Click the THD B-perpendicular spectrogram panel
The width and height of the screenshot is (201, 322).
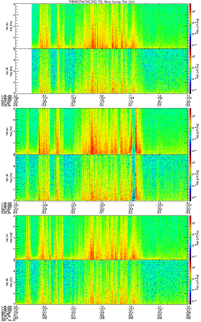(x=102, y=131)
